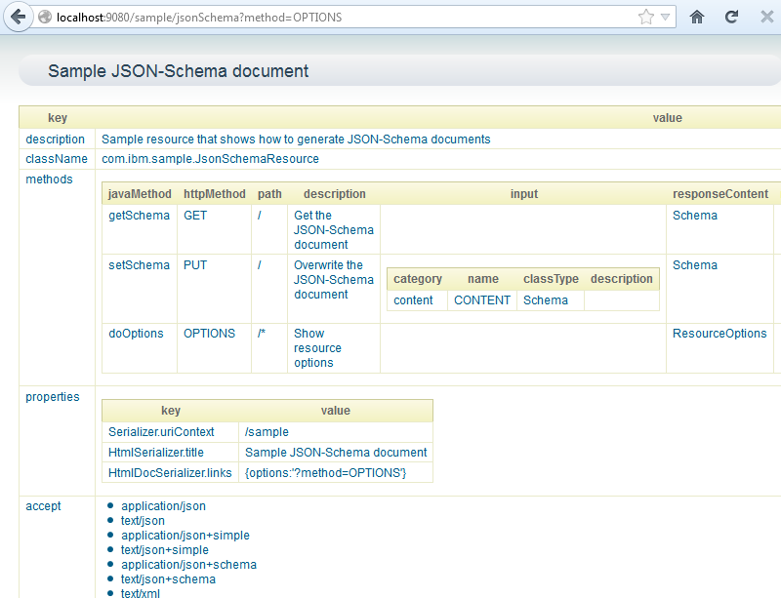
Task: Open the Schema link in getSchema row
Action: (694, 216)
